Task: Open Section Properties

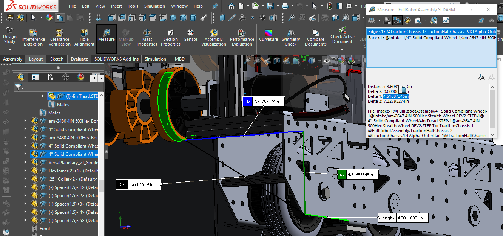Action: [x=171, y=38]
